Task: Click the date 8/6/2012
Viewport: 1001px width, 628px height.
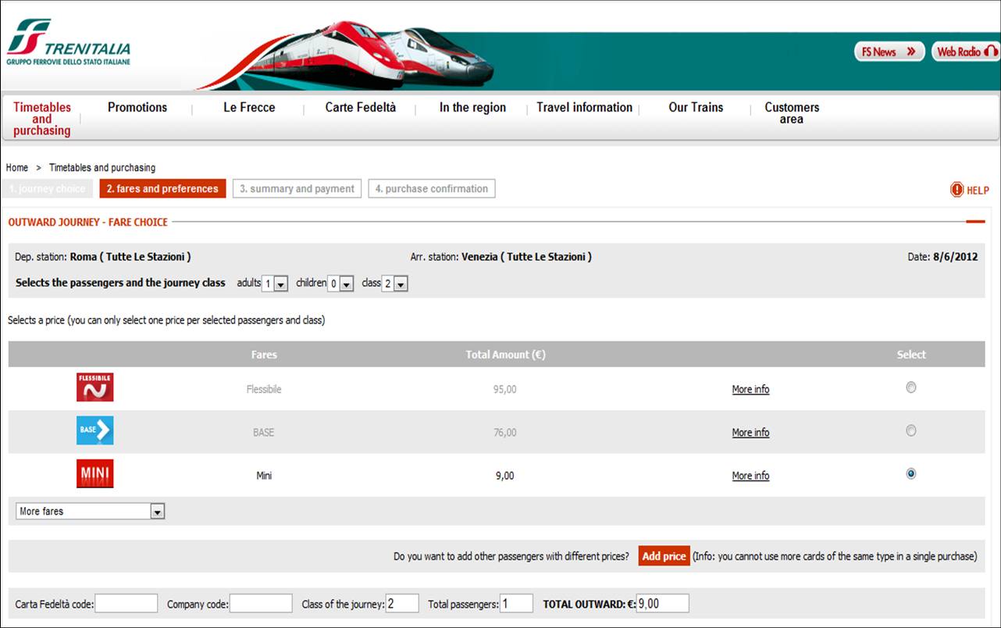Action: (955, 257)
